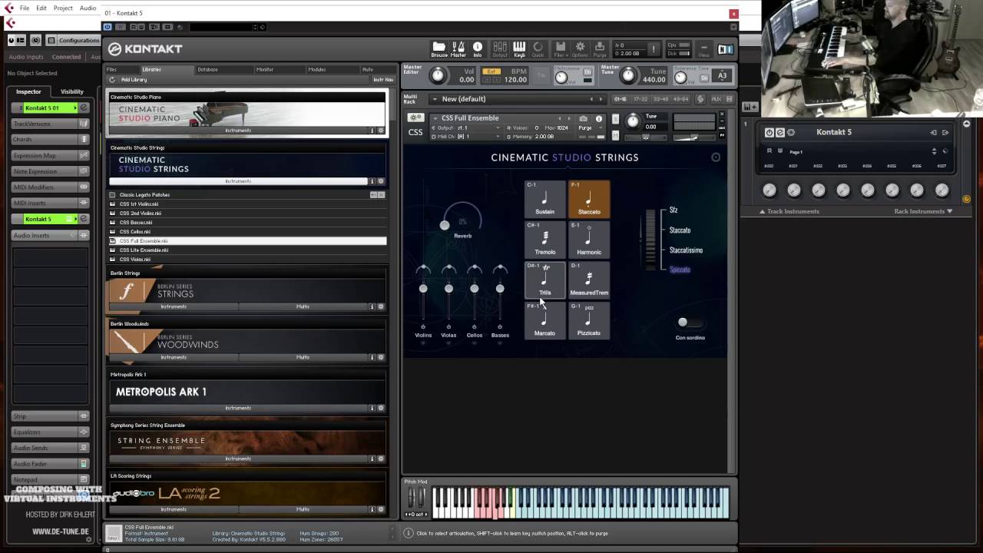
Task: Open Berlin Strings library settings gear
Action: 380,306
